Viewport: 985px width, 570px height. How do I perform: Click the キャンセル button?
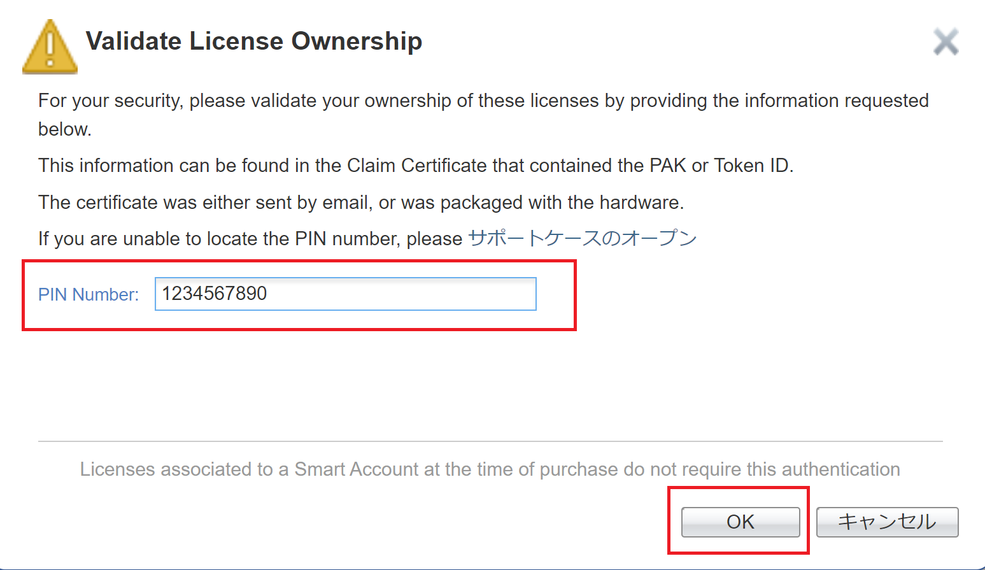(x=886, y=522)
